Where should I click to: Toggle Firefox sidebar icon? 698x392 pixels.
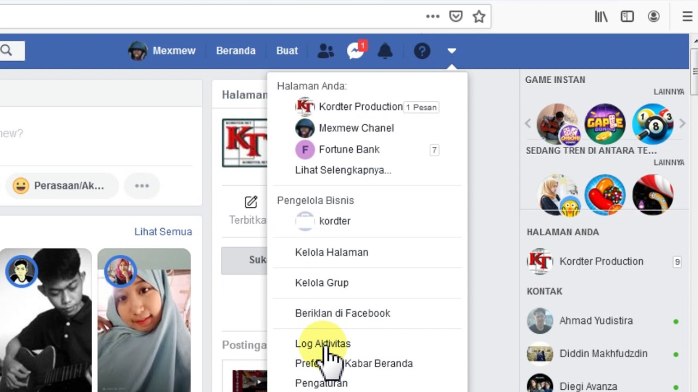click(x=627, y=16)
